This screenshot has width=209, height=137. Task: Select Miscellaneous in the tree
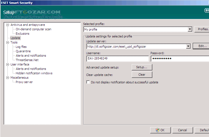pyautogui.click(x=20, y=78)
